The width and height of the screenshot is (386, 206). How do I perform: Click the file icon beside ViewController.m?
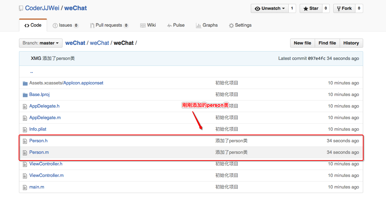coord(25,176)
